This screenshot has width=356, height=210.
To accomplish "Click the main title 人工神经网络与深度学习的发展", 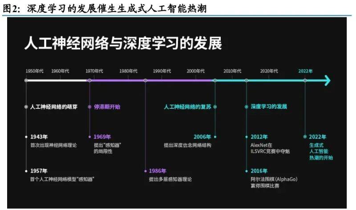I will [x=123, y=44].
